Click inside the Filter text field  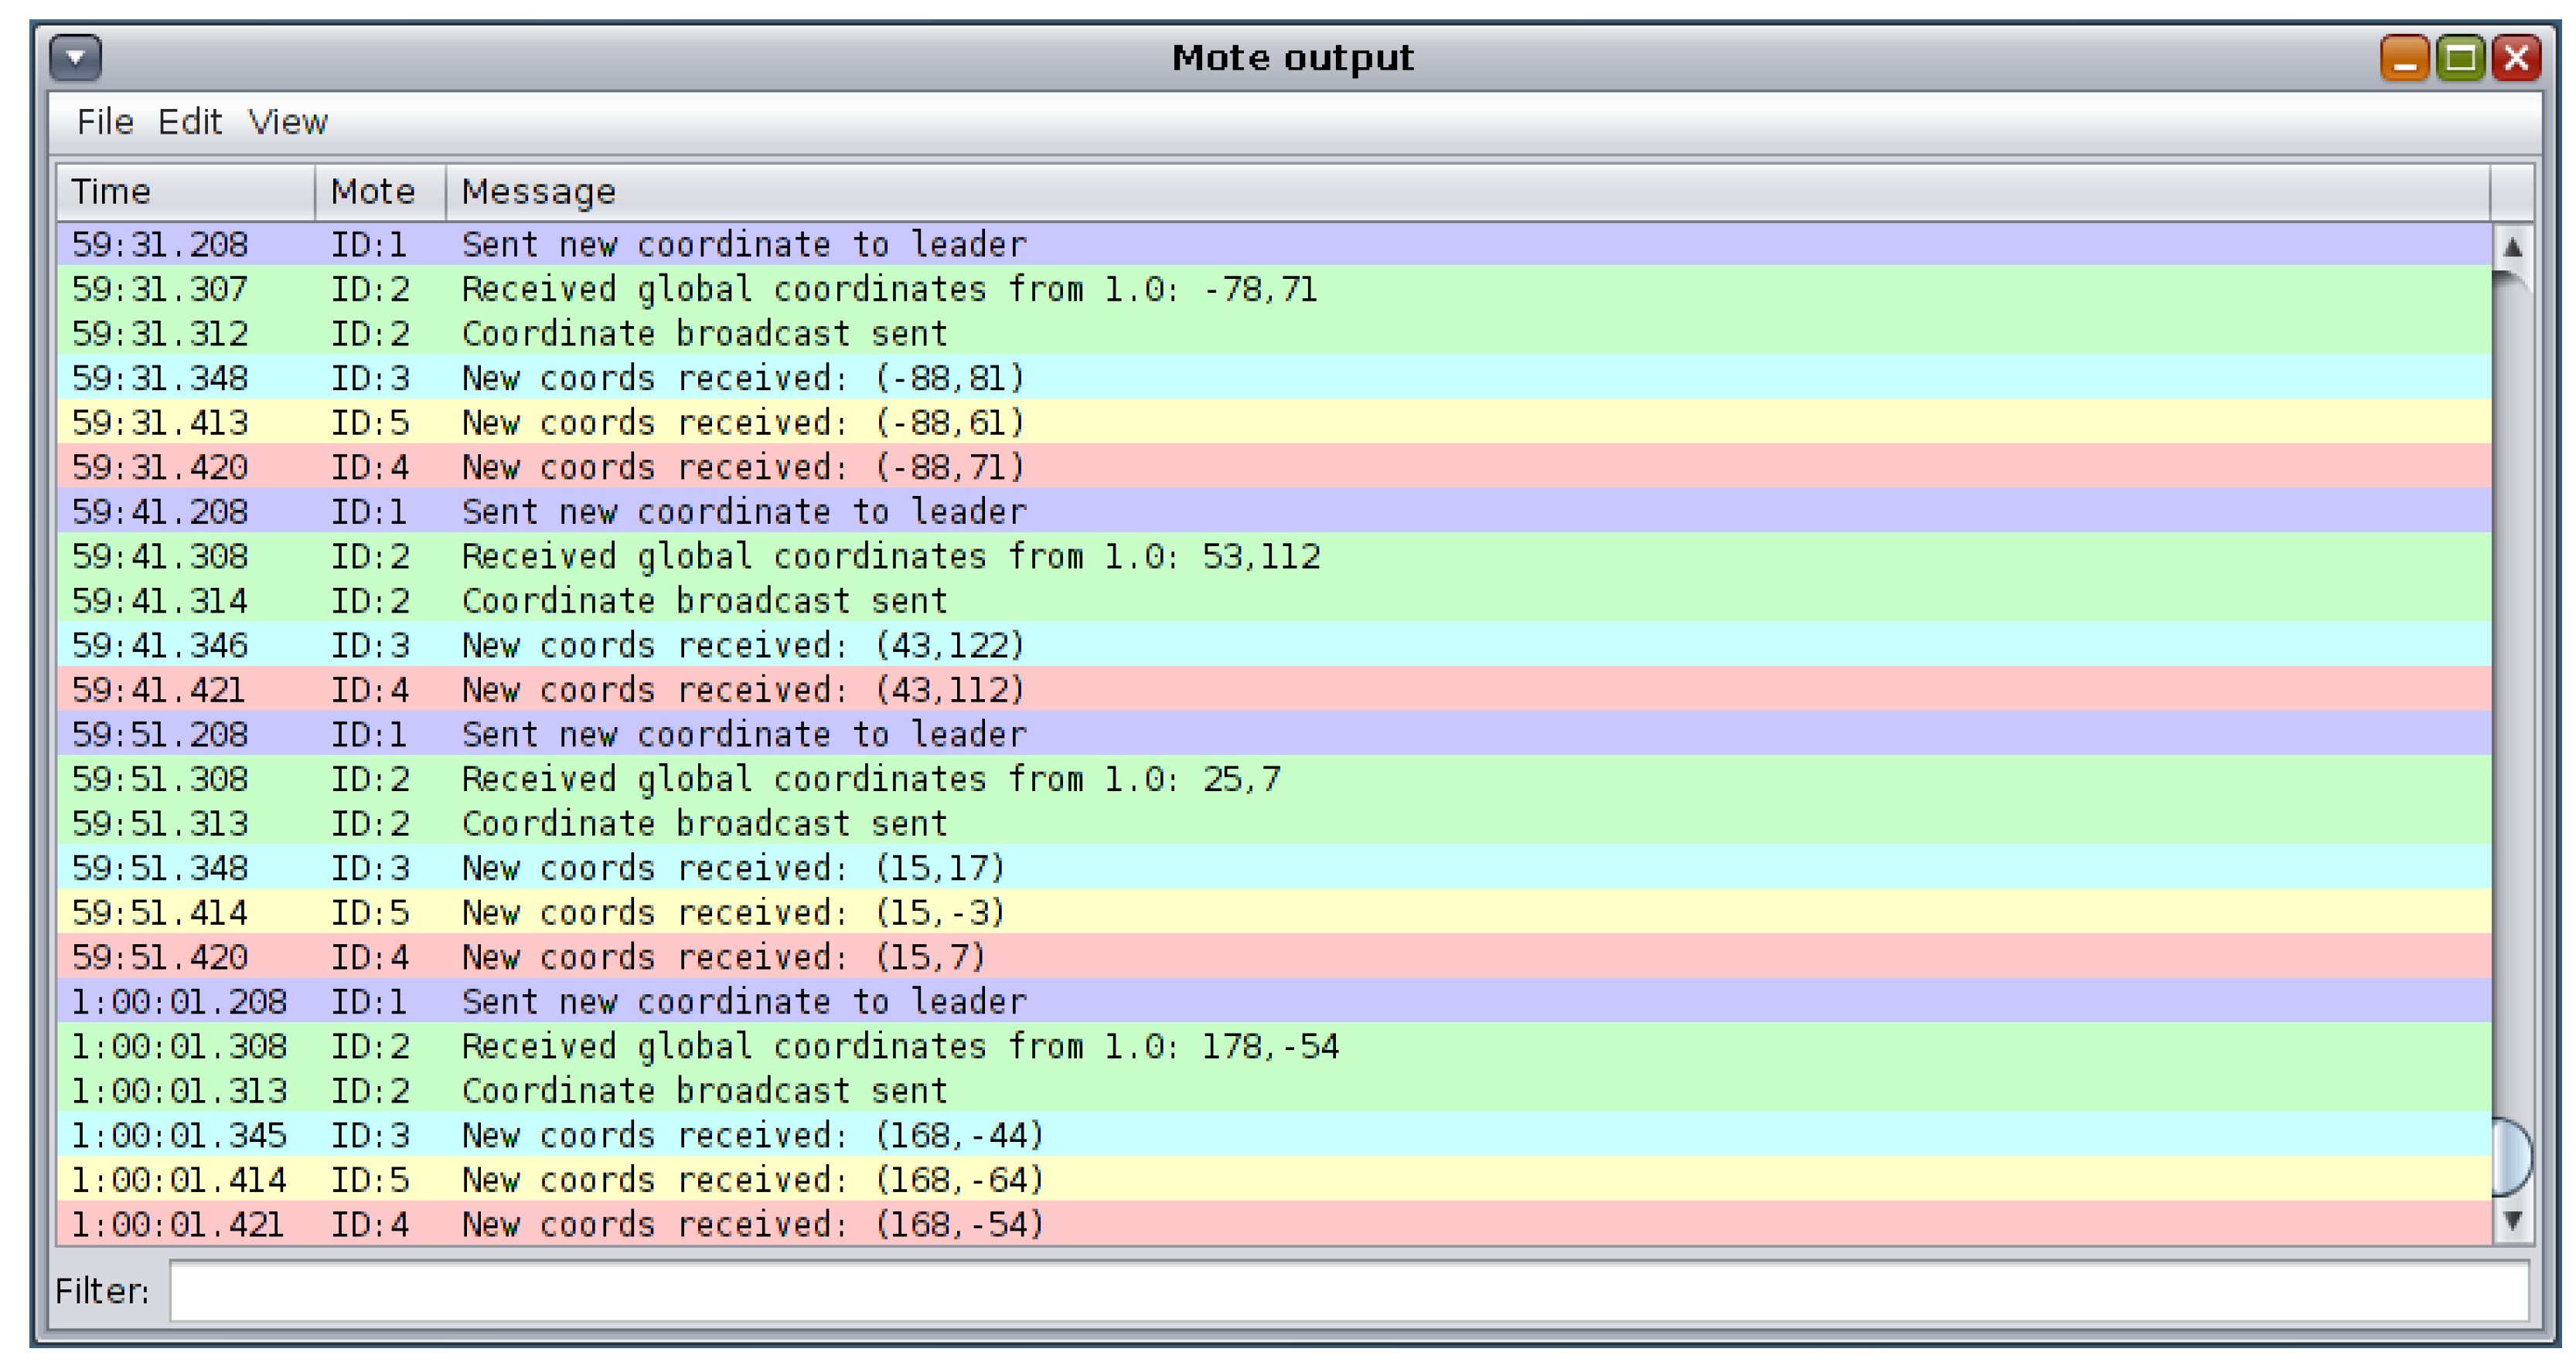(1348, 1291)
